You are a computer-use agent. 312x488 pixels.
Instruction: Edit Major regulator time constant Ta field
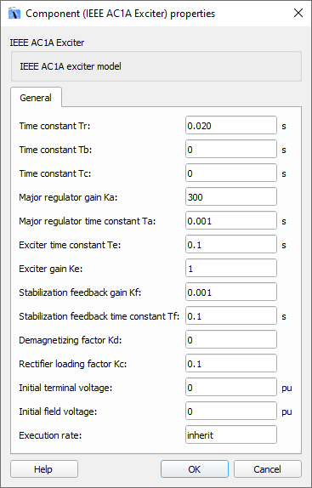coord(231,221)
